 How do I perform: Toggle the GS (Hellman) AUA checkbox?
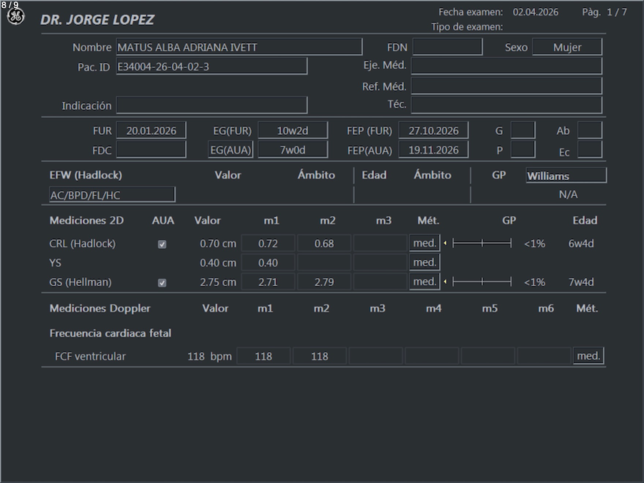162,283
